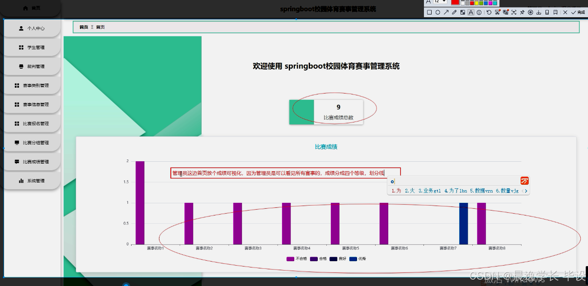The height and width of the screenshot is (286, 588).
Task: Open 比赛报名管理 menu item
Action: pyautogui.click(x=32, y=123)
